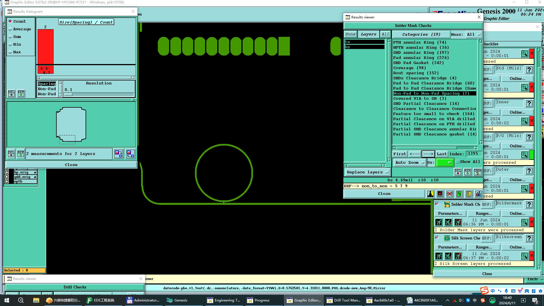The image size is (544, 306).
Task: Open the Auto Zoom dropdown
Action: pyautogui.click(x=409, y=162)
